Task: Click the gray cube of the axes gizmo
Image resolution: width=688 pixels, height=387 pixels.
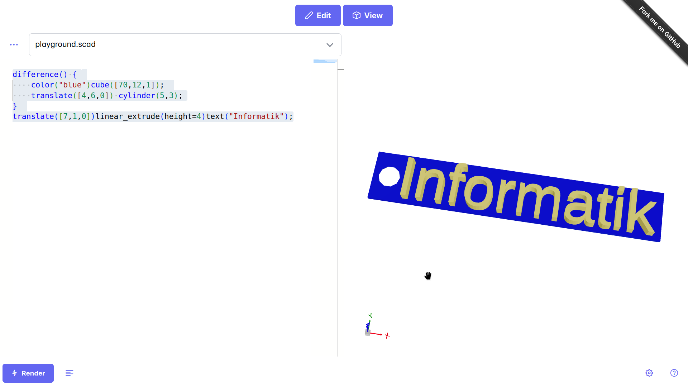Action: pyautogui.click(x=367, y=333)
